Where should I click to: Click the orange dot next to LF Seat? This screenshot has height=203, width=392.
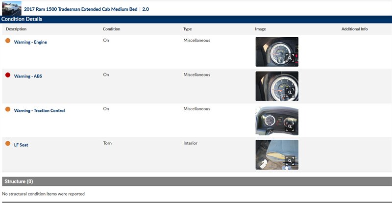coord(8,144)
